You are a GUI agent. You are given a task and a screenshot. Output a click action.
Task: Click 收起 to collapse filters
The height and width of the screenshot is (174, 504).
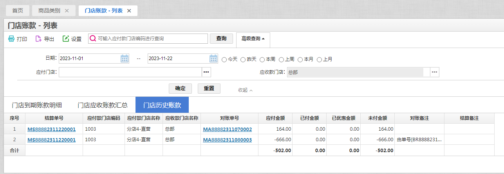click(x=245, y=90)
